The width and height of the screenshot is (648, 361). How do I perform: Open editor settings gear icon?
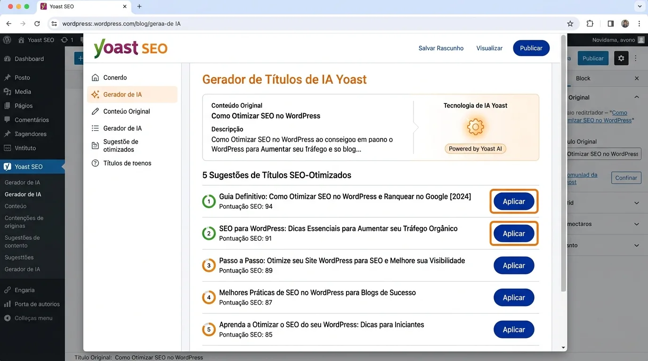621,58
